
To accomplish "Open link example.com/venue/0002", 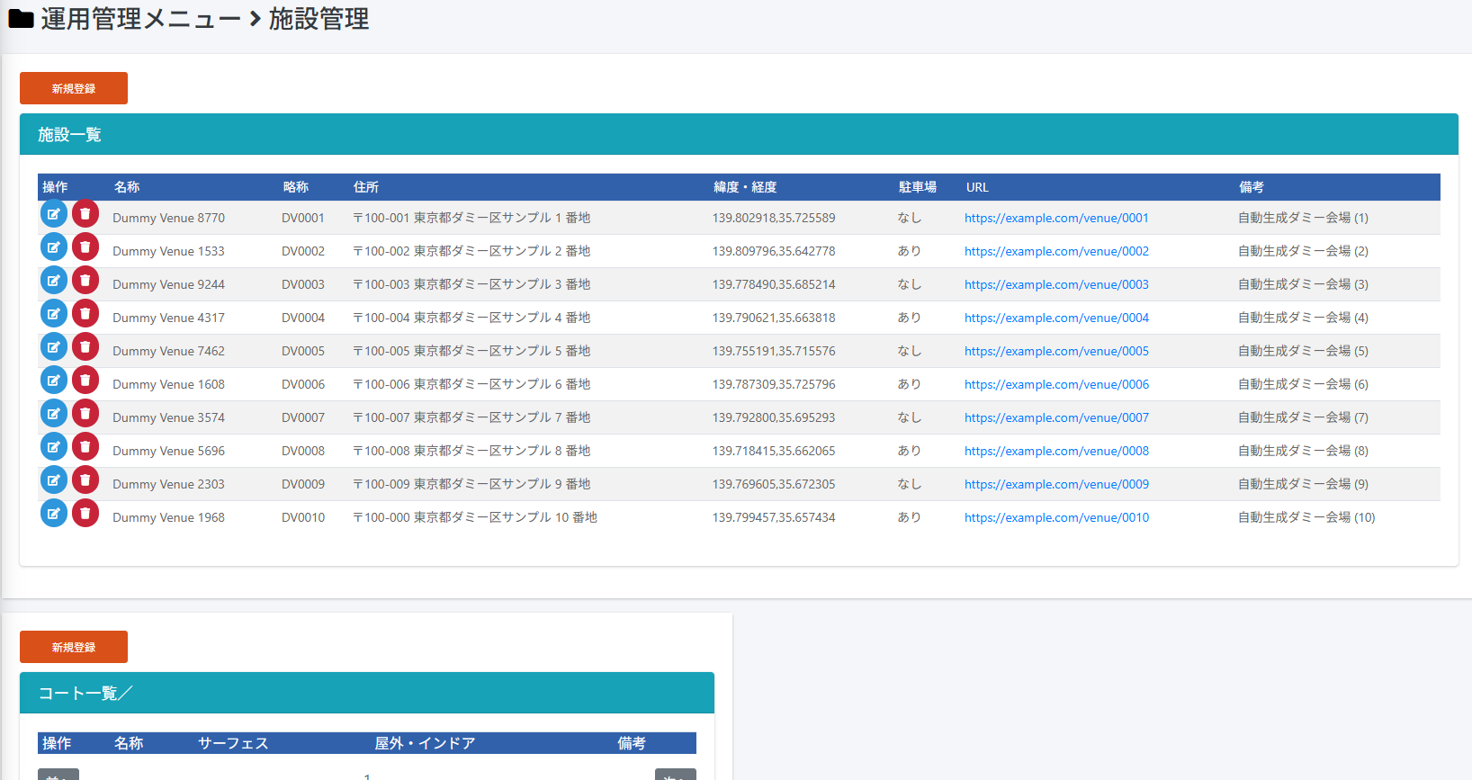I will [1056, 251].
